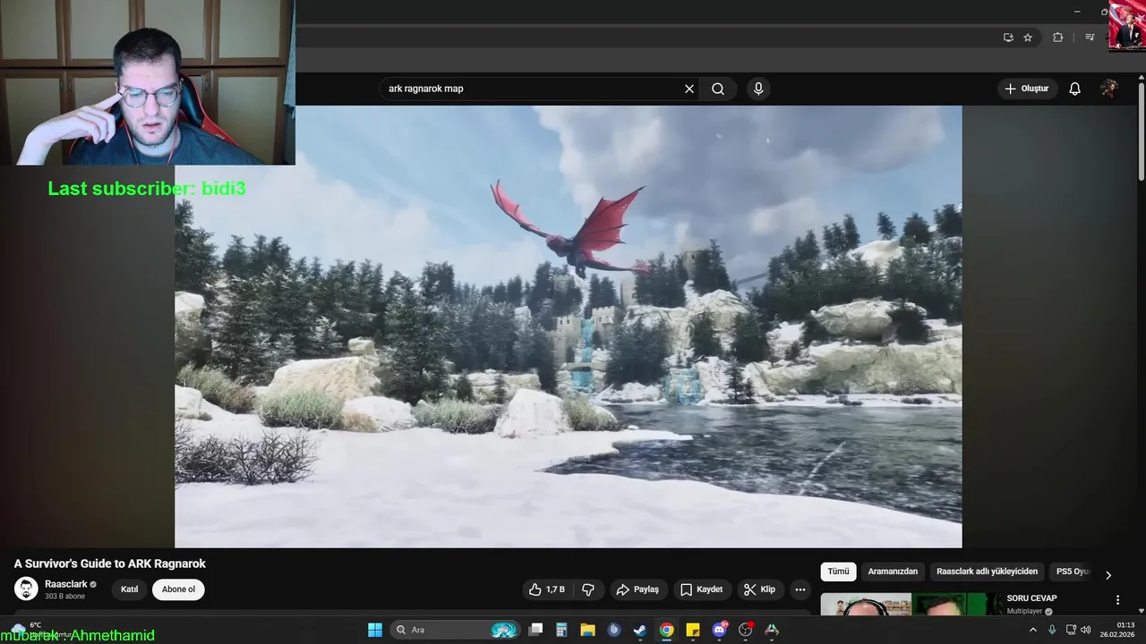Install app icon in address bar
The height and width of the screenshot is (644, 1146).
(1008, 38)
